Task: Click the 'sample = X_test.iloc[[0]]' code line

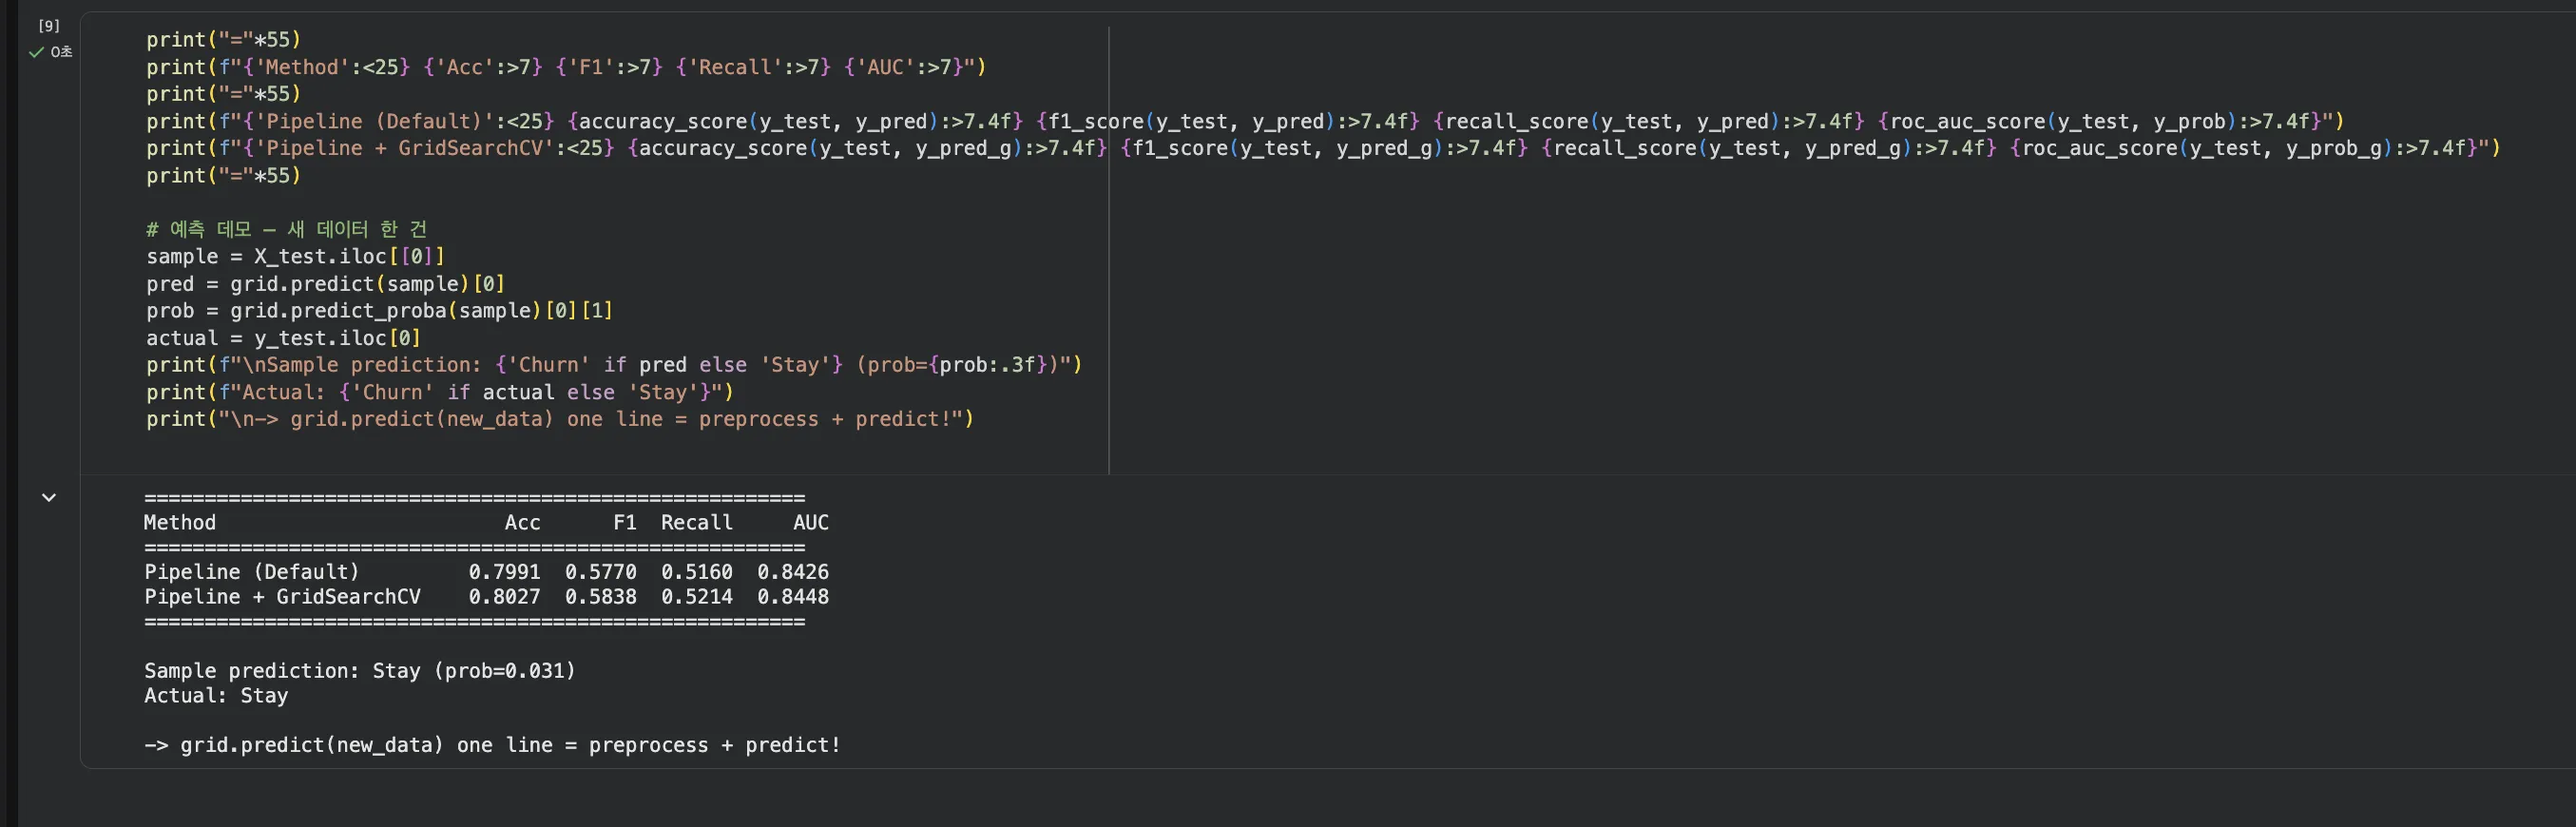Action: coord(295,256)
